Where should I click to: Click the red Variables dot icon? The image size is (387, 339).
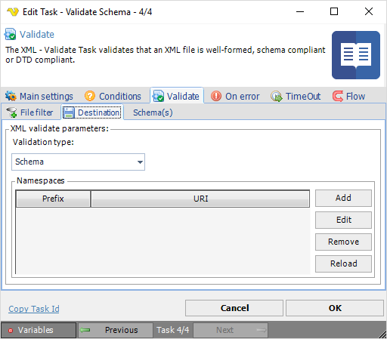click(11, 331)
